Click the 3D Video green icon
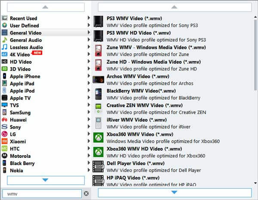Screen dimensions: 258x200 click(4, 69)
